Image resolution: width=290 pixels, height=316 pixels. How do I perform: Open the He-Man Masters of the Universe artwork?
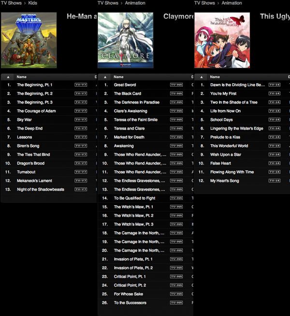(x=29, y=40)
